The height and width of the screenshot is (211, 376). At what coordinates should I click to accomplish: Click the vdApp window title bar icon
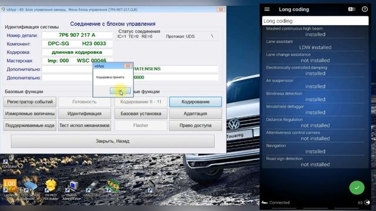click(x=4, y=9)
